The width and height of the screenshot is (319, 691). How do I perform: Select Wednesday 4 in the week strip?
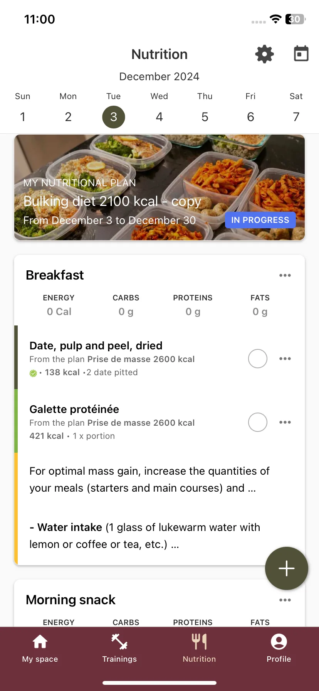(x=159, y=117)
